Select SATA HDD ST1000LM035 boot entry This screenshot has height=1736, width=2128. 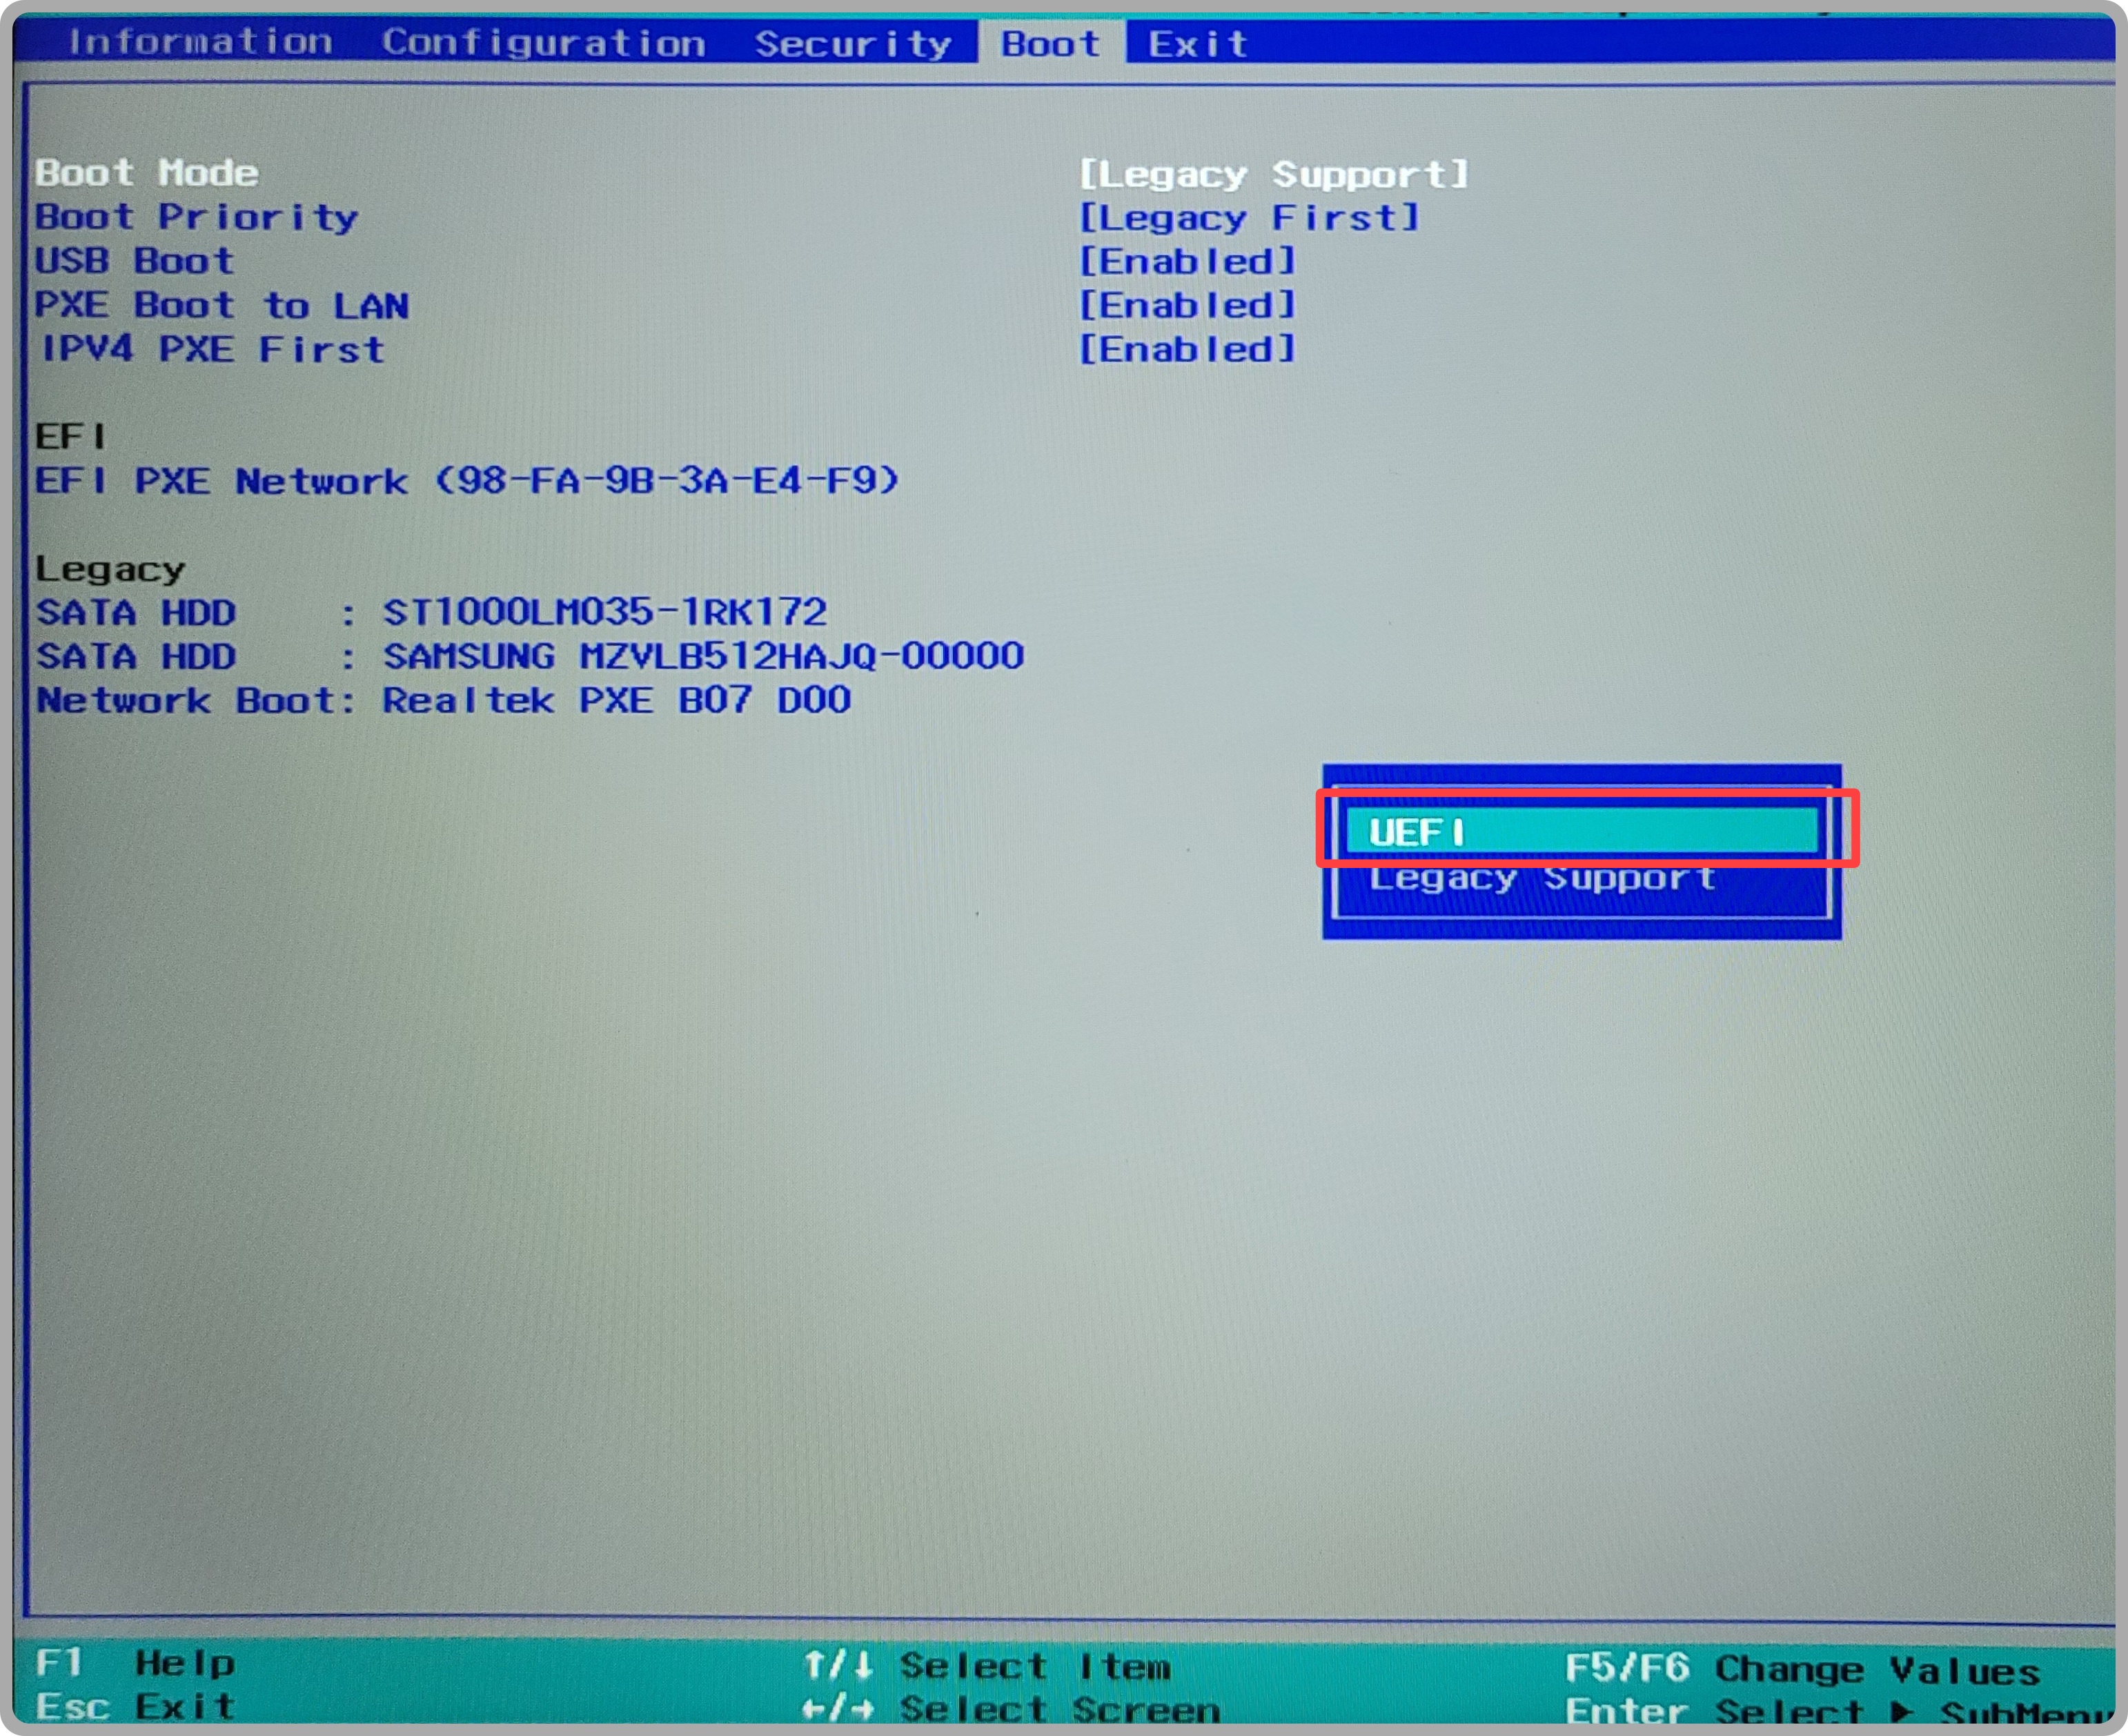pyautogui.click(x=431, y=612)
